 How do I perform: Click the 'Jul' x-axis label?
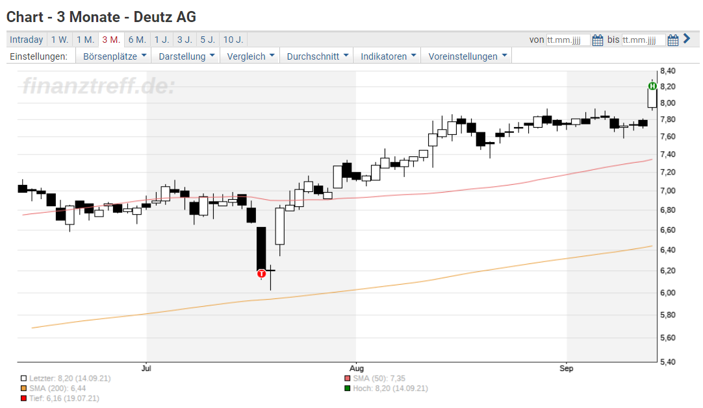146,368
